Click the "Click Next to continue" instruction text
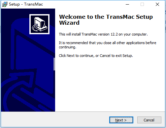 coord(96,56)
